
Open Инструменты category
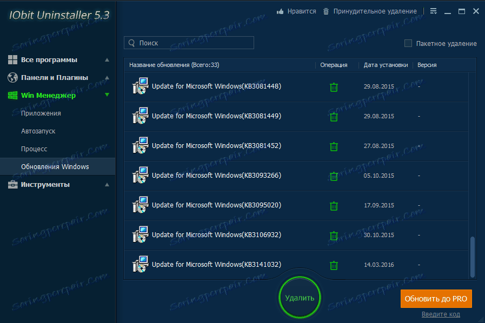point(45,185)
